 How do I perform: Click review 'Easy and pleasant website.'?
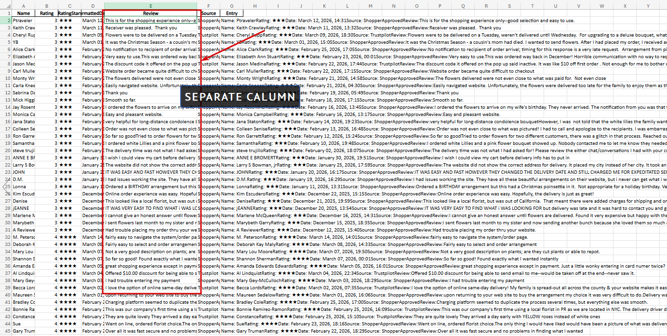point(150,114)
